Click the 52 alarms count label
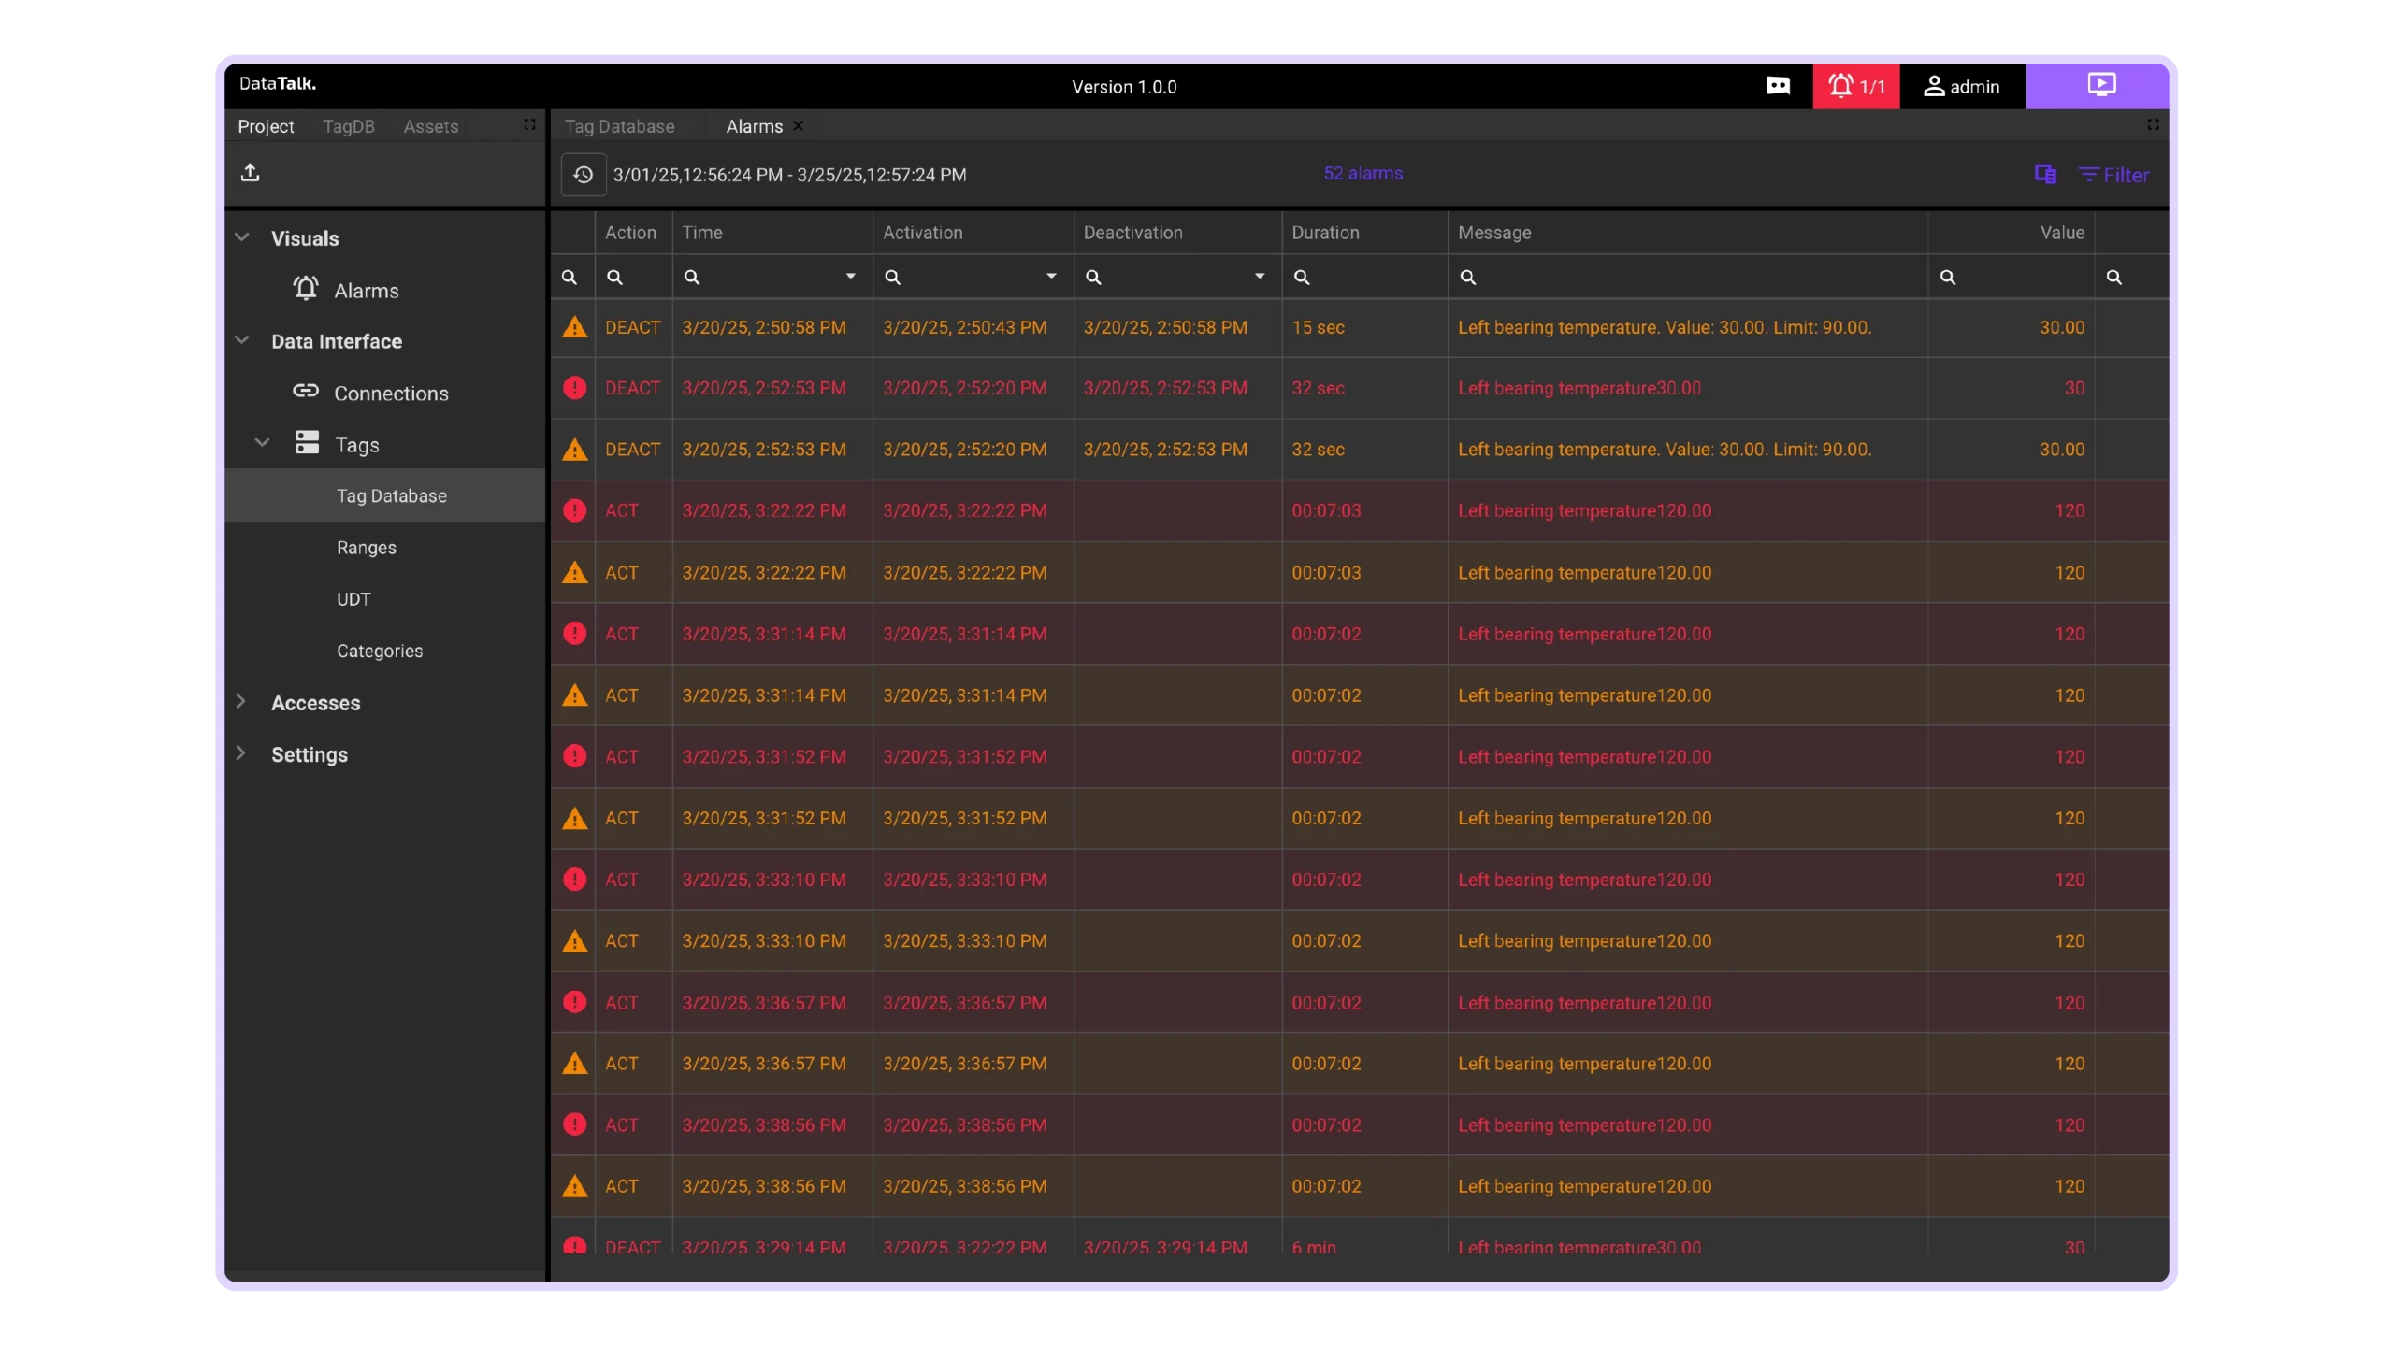Viewport: 2394px width, 1346px height. [x=1363, y=174]
